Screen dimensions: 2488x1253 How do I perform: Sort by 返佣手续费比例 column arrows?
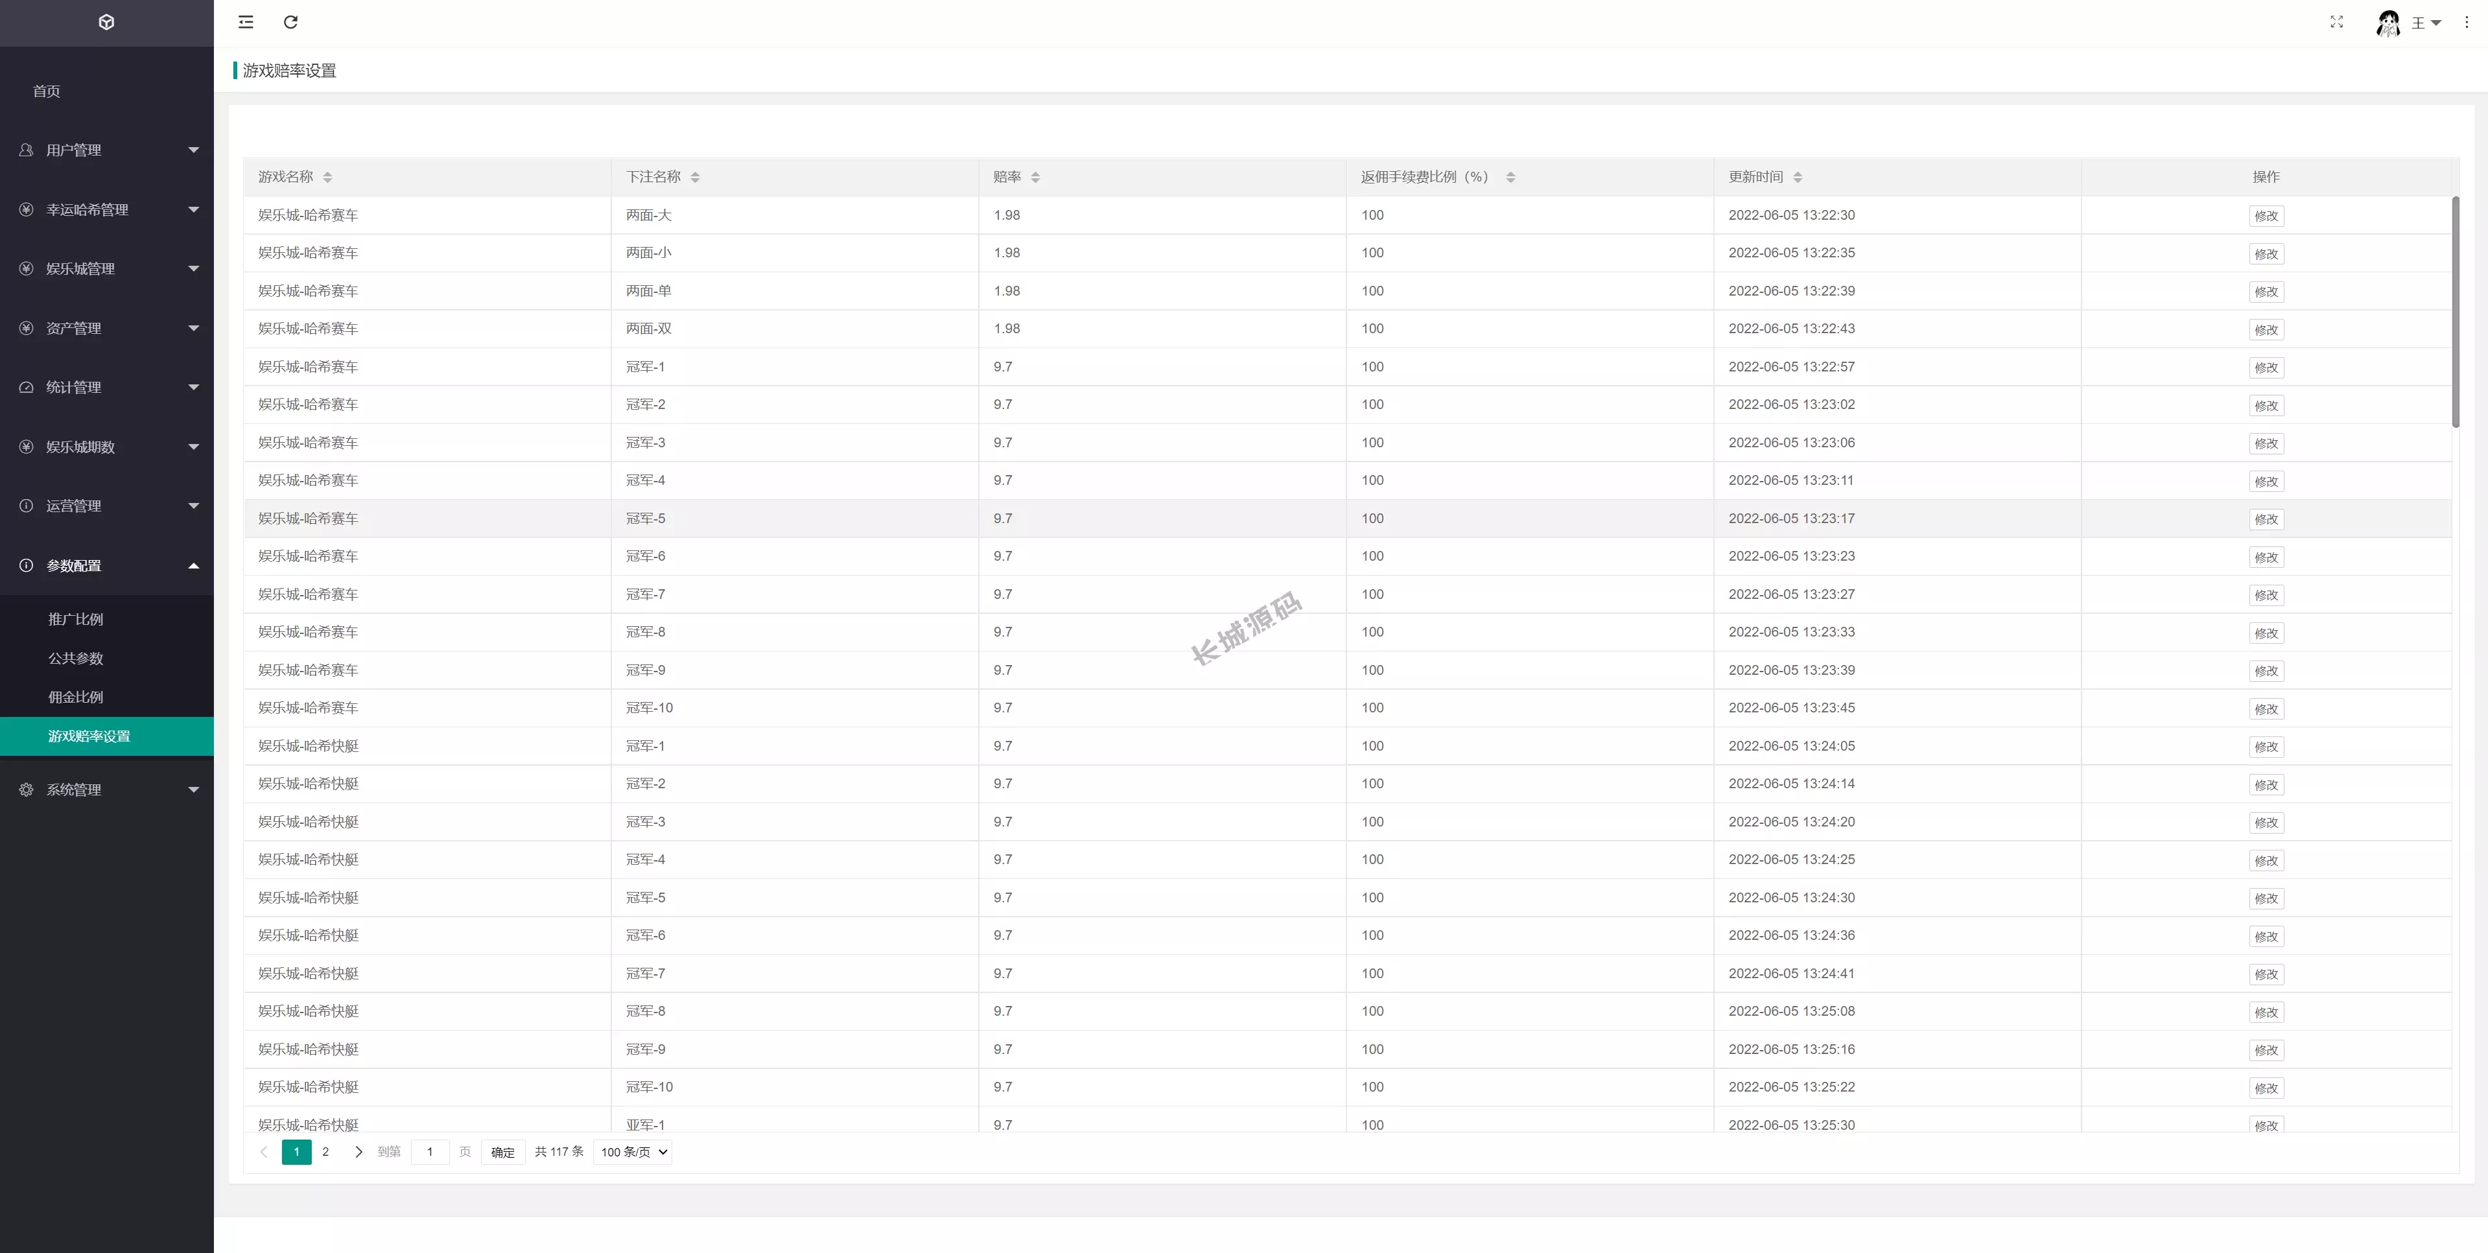coord(1510,177)
